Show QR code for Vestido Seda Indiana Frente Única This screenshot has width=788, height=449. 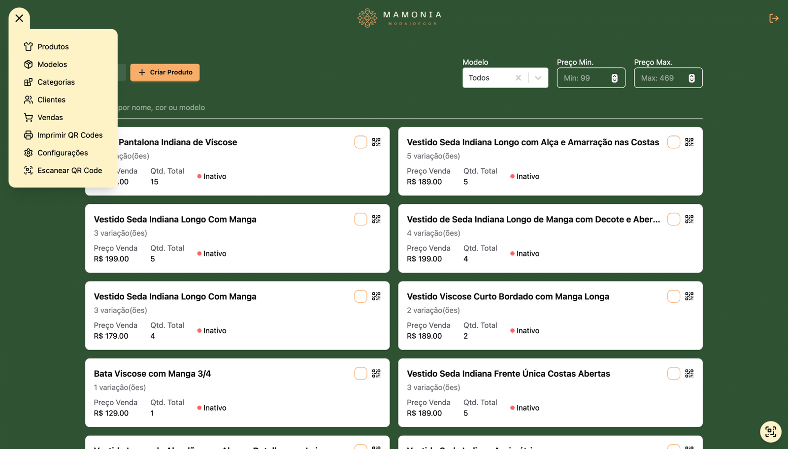[x=689, y=374]
